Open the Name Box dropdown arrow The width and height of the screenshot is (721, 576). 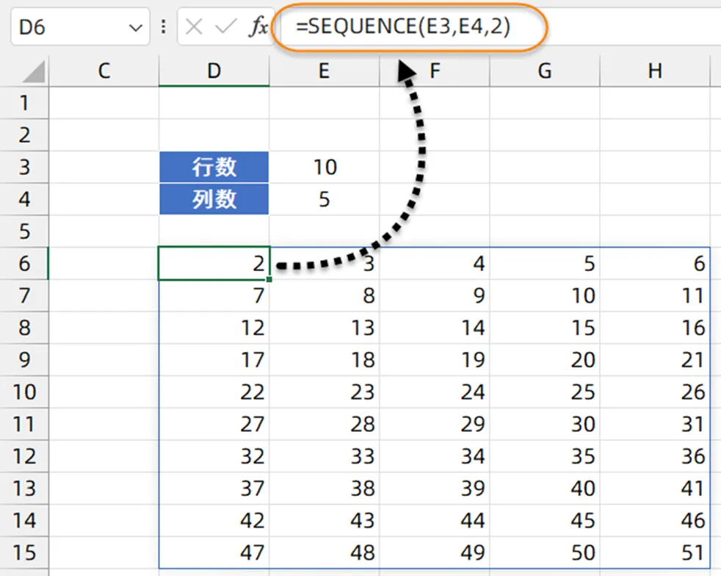pos(134,28)
